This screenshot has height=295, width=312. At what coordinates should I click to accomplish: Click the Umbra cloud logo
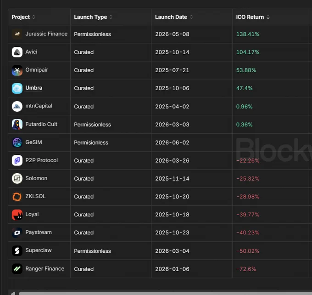17,88
